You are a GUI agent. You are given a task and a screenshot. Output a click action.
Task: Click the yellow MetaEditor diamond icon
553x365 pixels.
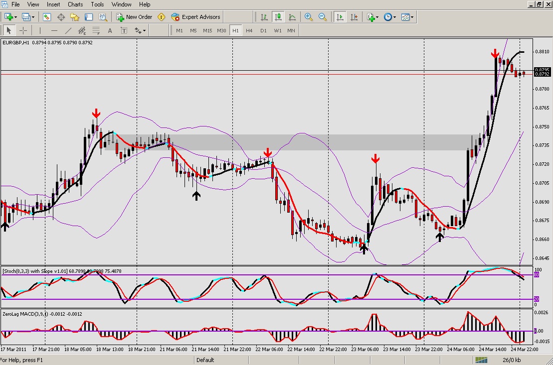161,17
